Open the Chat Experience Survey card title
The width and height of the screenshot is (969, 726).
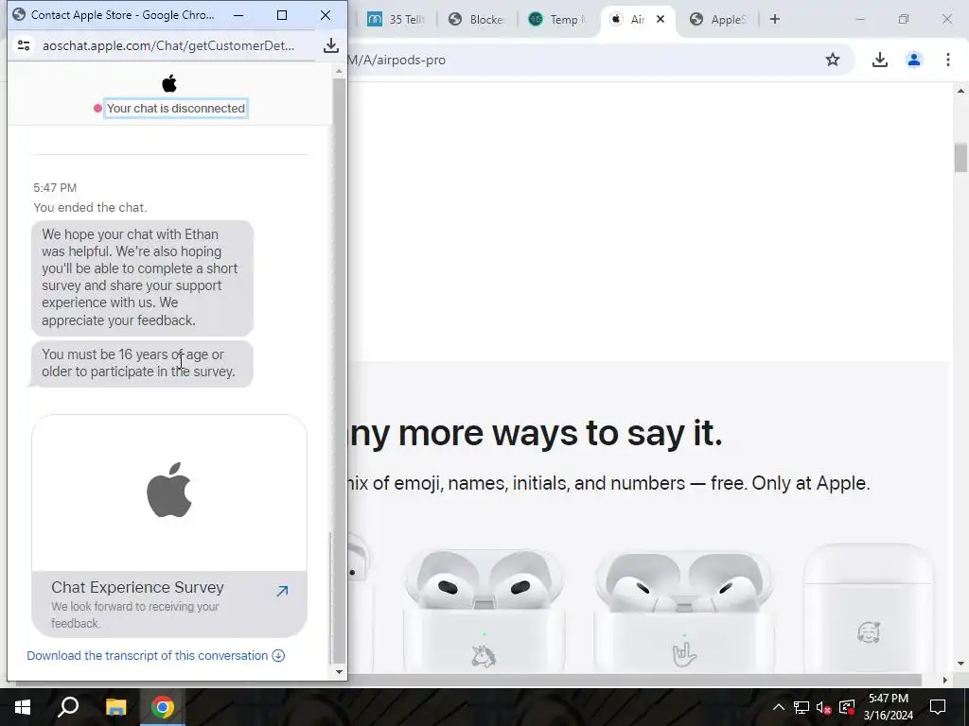[137, 587]
